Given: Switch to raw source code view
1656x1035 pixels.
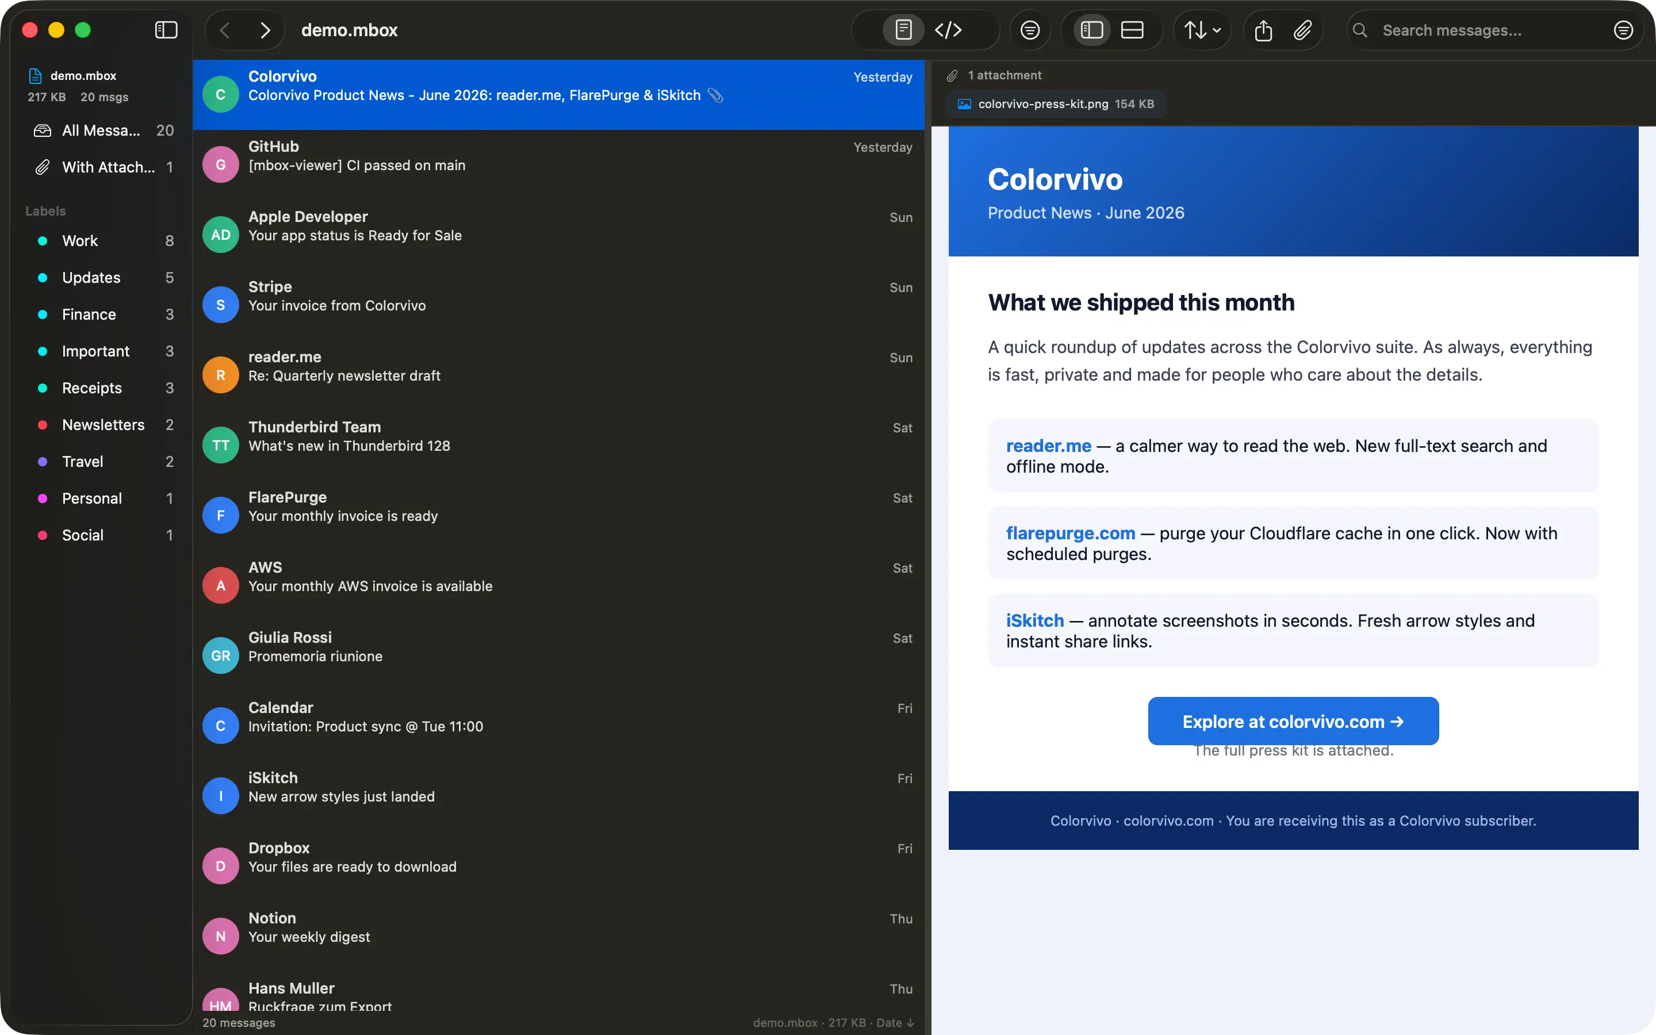Looking at the screenshot, I should click(x=948, y=30).
